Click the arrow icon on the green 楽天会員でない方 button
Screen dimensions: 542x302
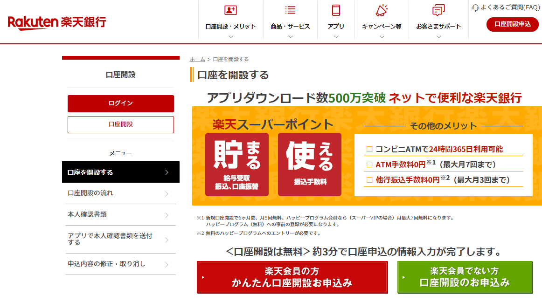pyautogui.click(x=403, y=277)
